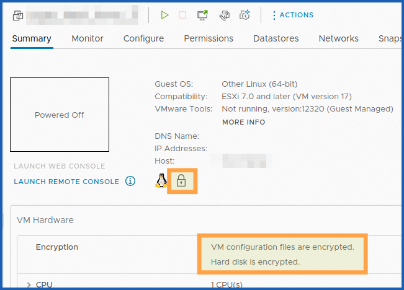Expand the CPU hardware row
Viewport: 404px width, 290px height.
[29, 285]
